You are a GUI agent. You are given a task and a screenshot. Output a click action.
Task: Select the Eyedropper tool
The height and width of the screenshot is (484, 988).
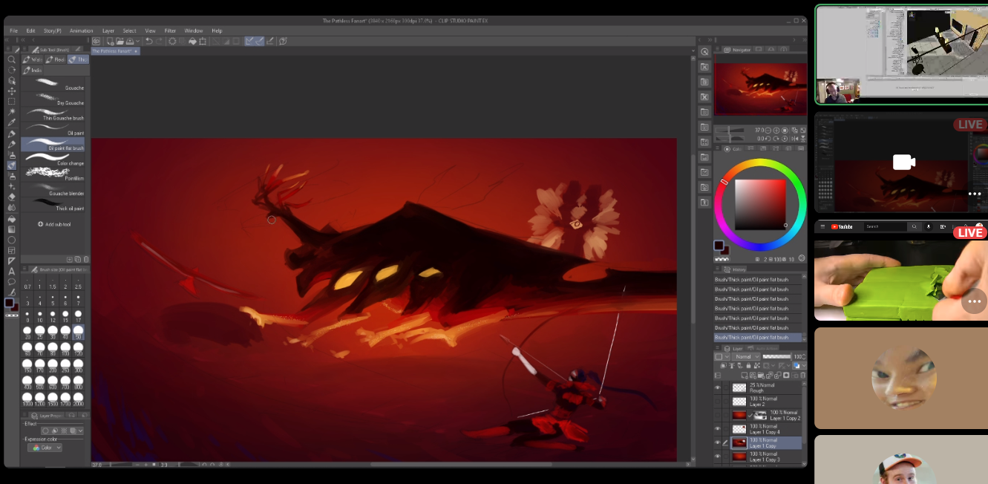click(x=11, y=121)
